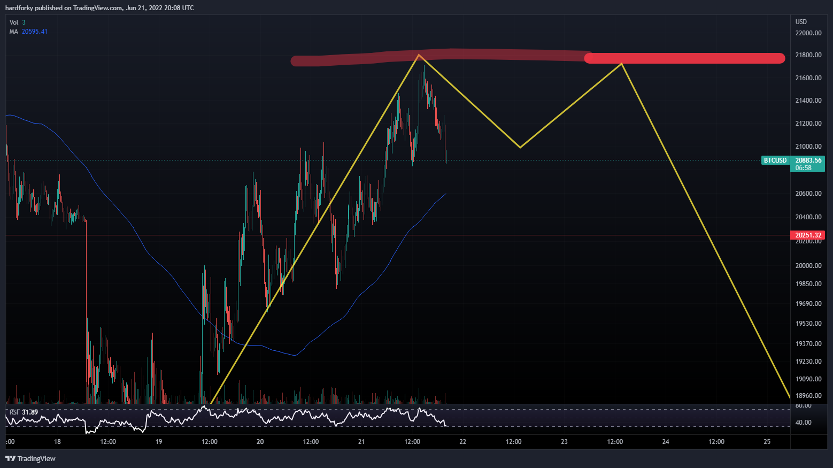Screen dimensions: 833x468
Task: Click the 19230.00 price scale value
Action: point(808,362)
